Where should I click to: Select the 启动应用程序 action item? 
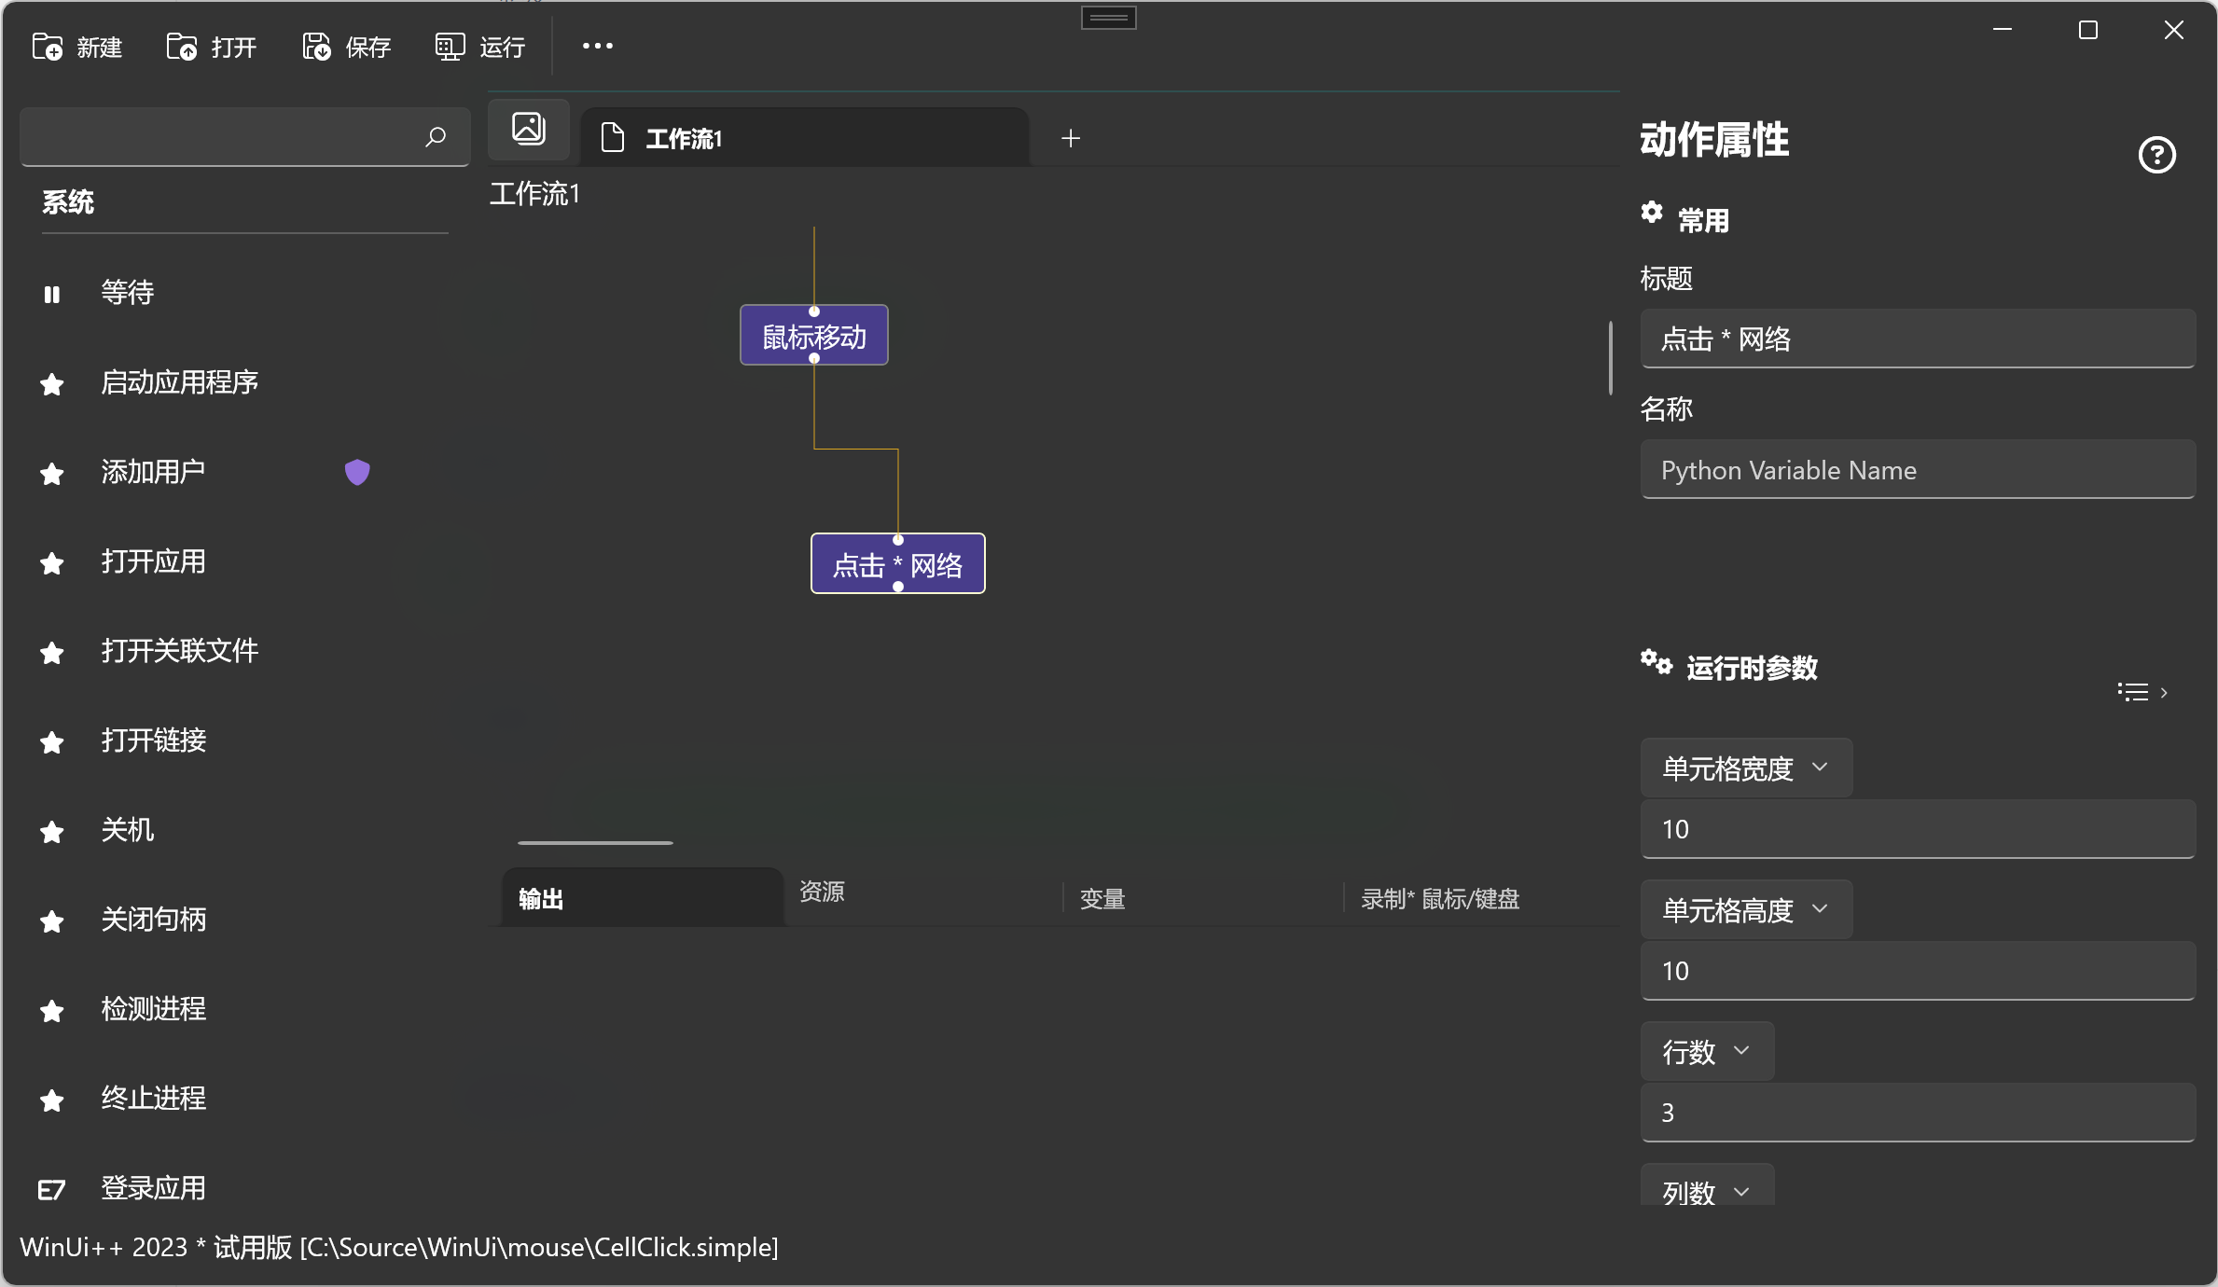click(179, 382)
